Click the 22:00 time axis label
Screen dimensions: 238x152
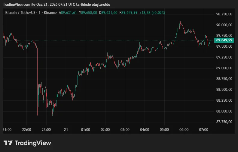tap(26, 130)
